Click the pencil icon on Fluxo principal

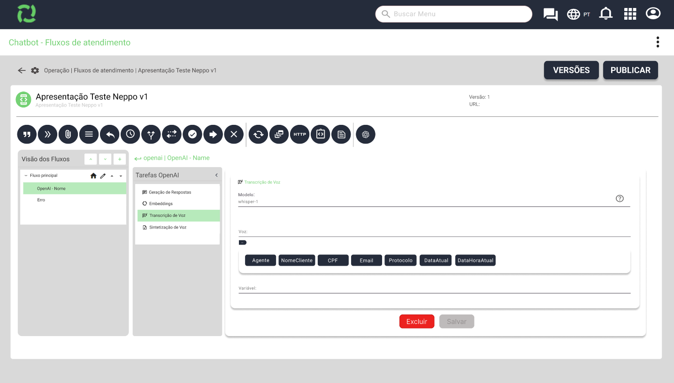point(103,176)
